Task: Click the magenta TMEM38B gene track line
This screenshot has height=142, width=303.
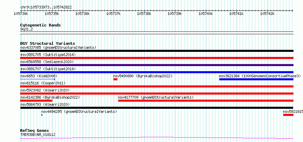Action: click(x=157, y=138)
